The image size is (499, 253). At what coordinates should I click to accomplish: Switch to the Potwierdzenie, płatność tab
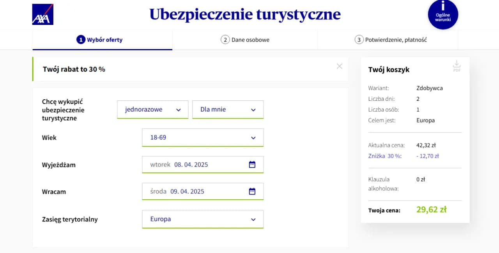(x=396, y=39)
